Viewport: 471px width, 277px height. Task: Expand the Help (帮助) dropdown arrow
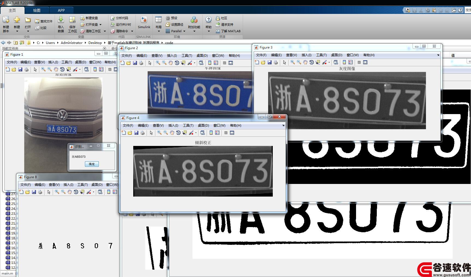(209, 31)
